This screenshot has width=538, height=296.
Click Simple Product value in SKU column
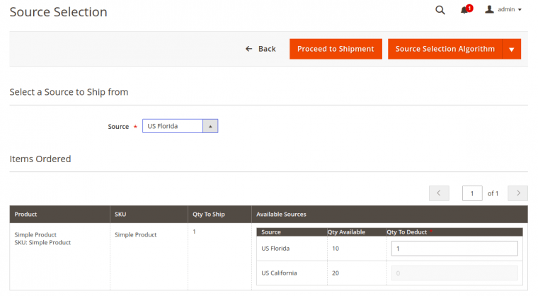[135, 235]
